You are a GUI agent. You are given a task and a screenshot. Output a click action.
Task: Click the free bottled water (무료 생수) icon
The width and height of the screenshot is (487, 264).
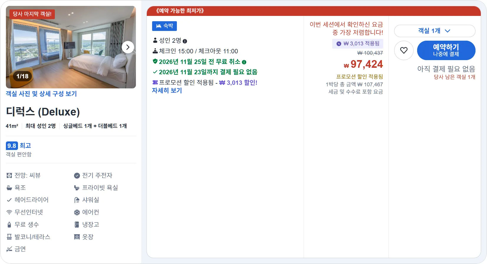(x=9, y=225)
